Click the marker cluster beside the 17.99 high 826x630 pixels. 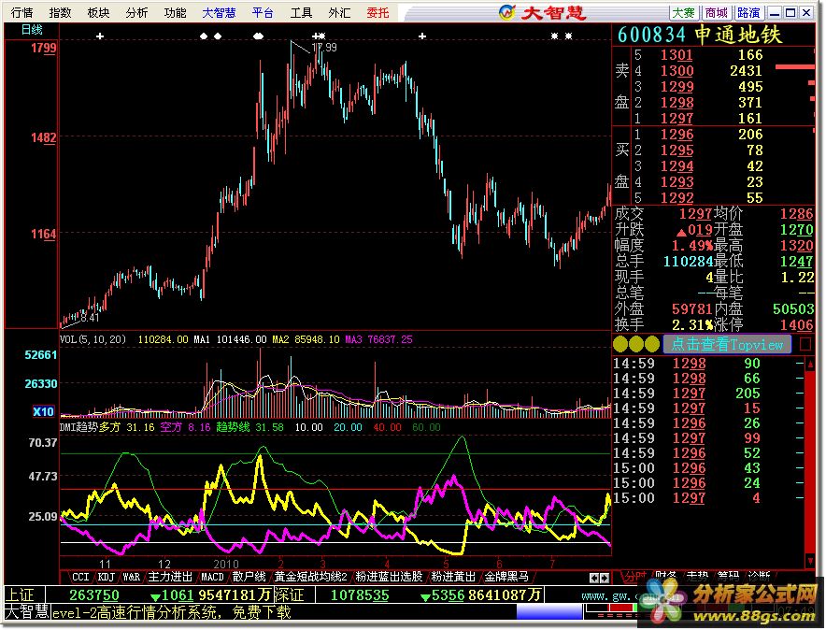coord(319,36)
